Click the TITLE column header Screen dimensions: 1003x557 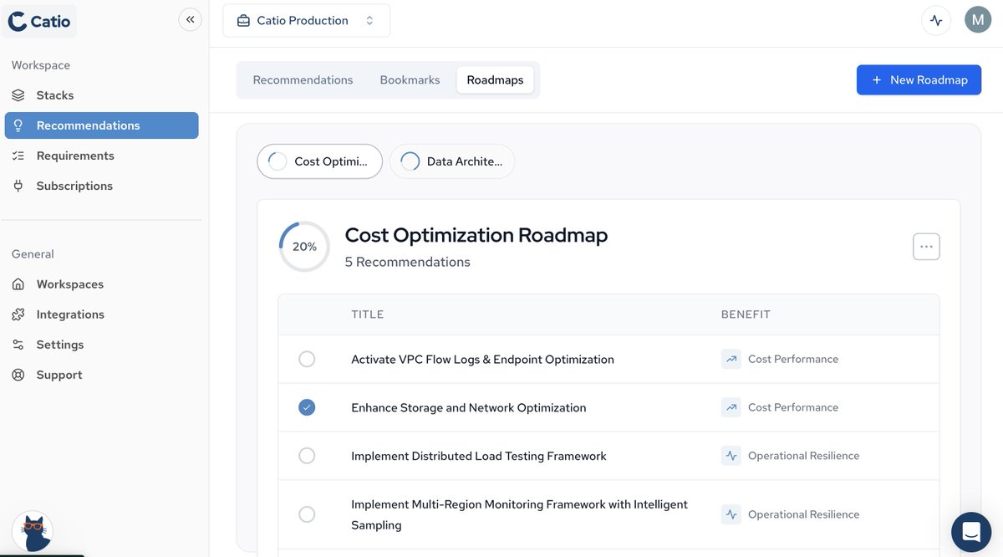tap(368, 315)
